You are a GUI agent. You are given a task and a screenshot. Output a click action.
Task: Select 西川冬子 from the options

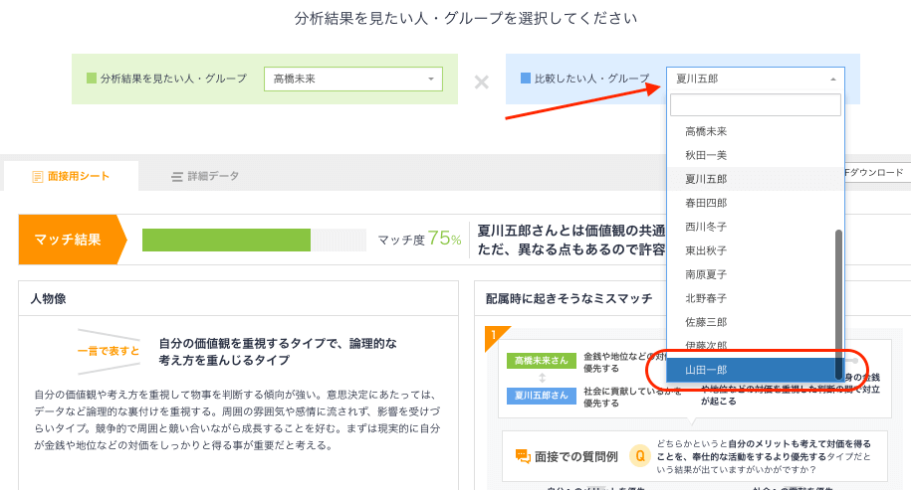706,227
